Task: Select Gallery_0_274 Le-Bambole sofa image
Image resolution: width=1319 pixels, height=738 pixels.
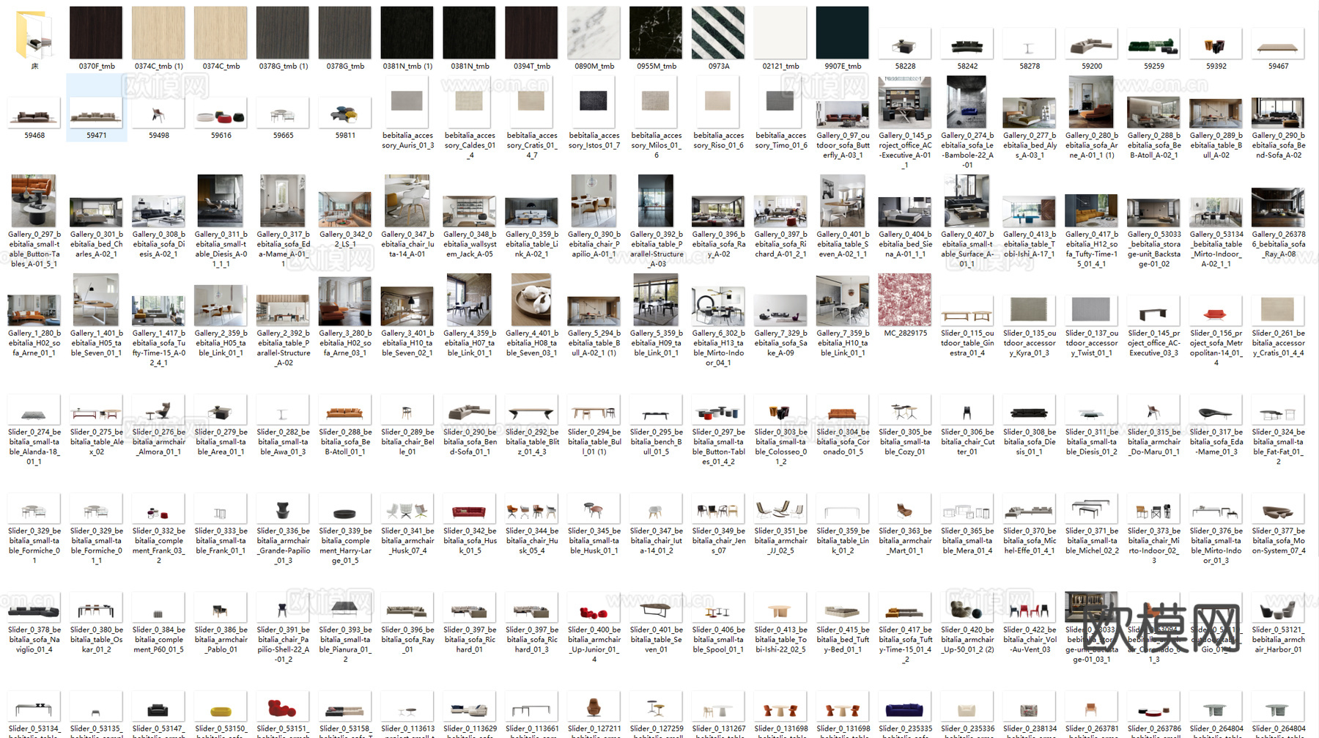Action: click(967, 101)
